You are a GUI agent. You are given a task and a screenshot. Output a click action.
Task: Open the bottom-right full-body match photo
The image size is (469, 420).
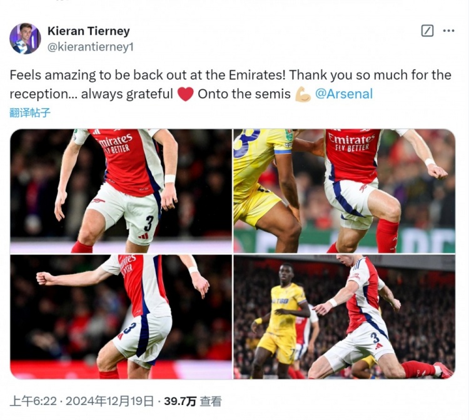click(x=344, y=316)
